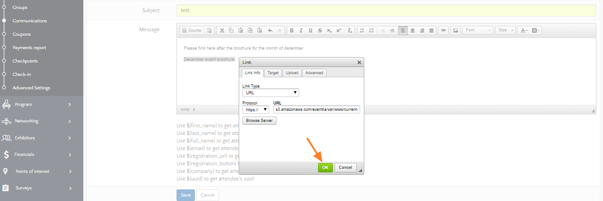This screenshot has height=201, width=603.
Task: Click the strikethrough icon in the toolbar
Action: [x=320, y=30]
